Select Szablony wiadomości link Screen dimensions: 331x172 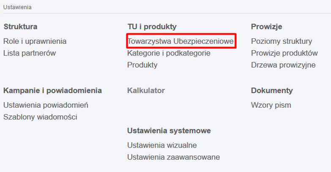pyautogui.click(x=40, y=117)
